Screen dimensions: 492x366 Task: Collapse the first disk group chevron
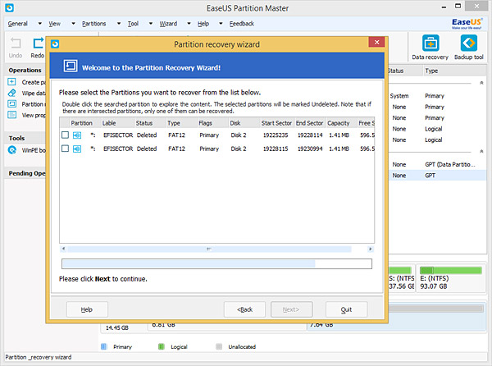[x=481, y=83]
